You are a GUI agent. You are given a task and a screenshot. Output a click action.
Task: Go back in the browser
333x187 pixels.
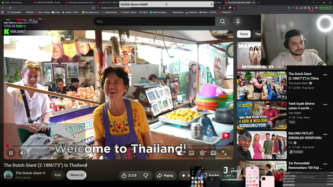point(3,8)
